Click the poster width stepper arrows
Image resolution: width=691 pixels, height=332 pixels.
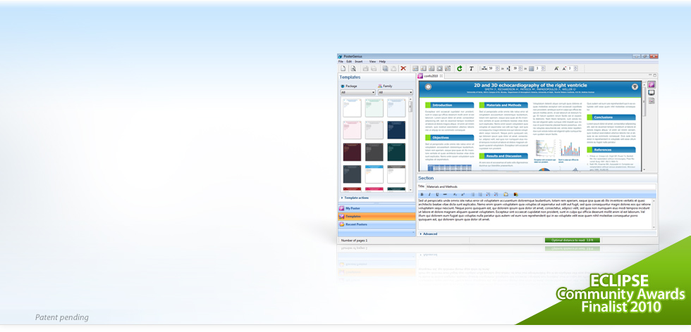tap(498, 68)
